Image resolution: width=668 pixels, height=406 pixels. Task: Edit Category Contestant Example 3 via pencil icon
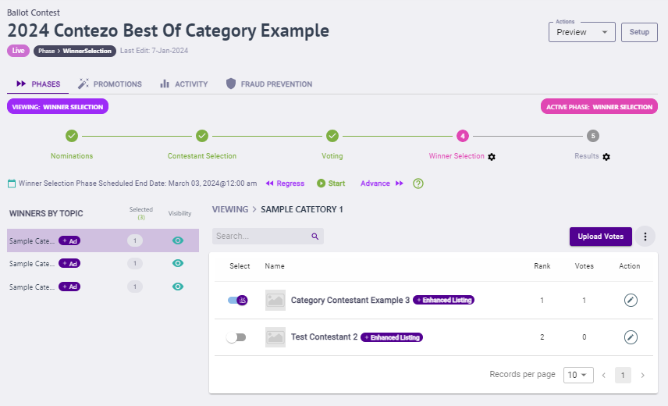click(631, 300)
